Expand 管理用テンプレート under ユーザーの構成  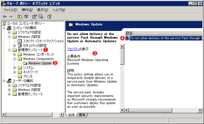pyautogui.click(x=9, y=94)
